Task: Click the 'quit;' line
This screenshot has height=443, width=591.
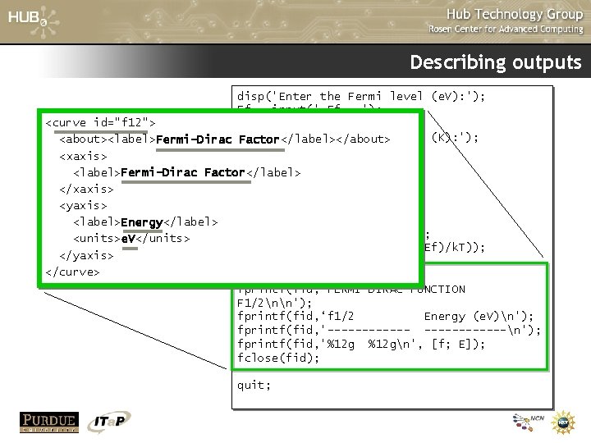Action: [x=254, y=386]
